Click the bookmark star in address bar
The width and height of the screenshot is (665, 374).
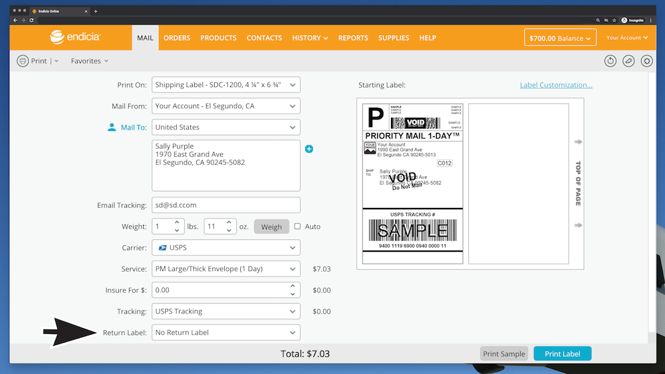pyautogui.click(x=614, y=21)
